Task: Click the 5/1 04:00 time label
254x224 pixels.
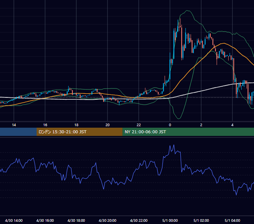Action: [x=232, y=220]
